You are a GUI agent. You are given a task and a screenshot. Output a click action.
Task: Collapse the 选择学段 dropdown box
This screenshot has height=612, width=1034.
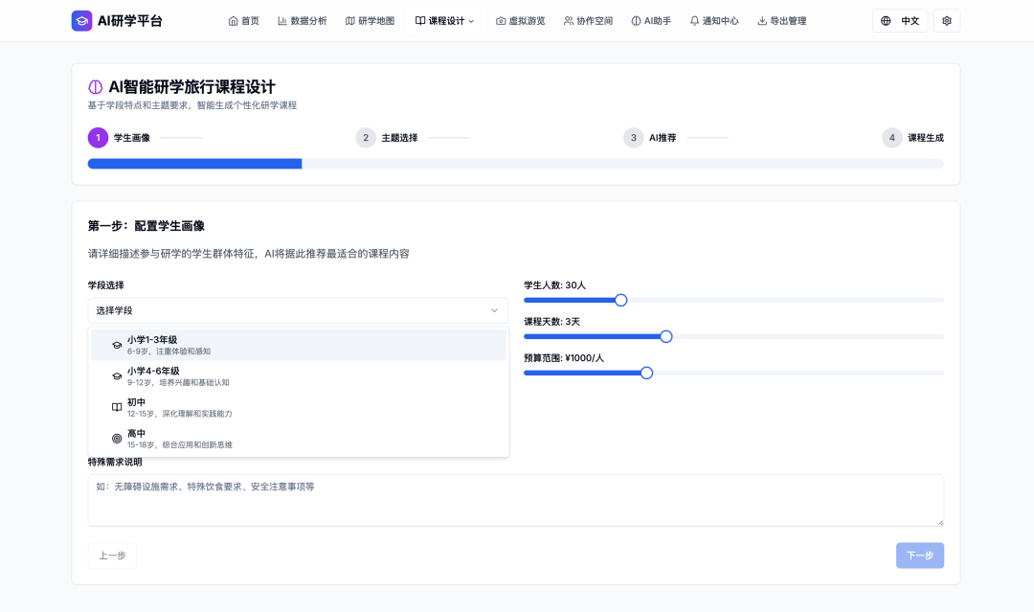click(298, 310)
